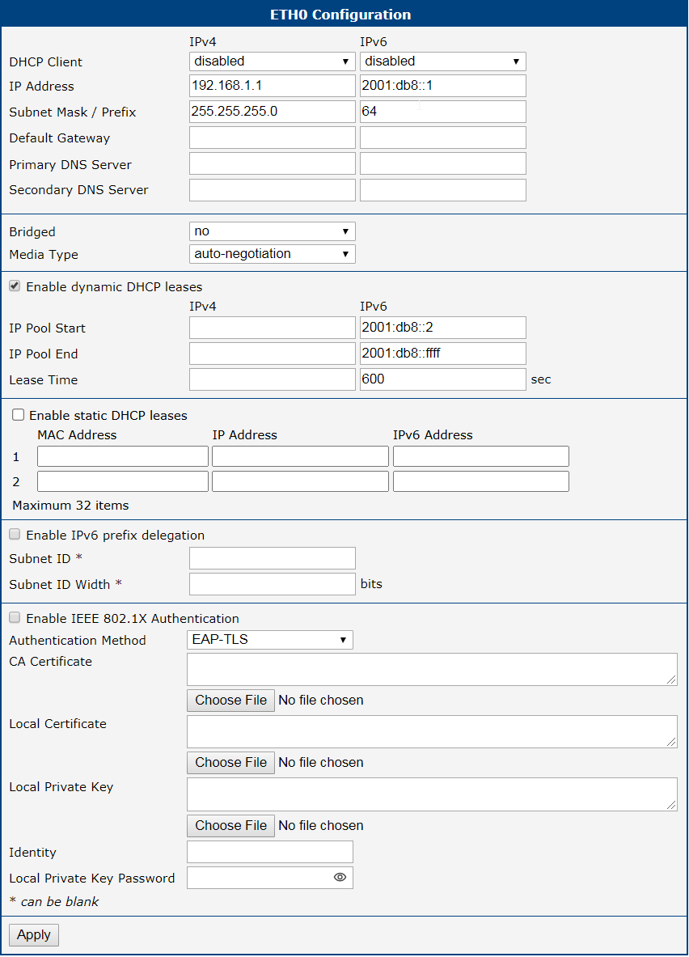Click the Local Certificate text area

point(432,732)
